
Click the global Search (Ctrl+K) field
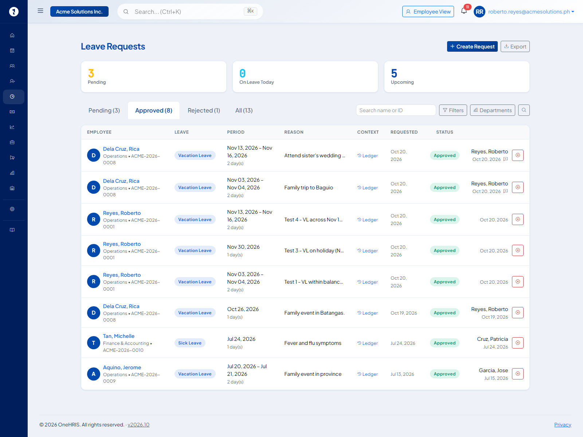coord(190,12)
